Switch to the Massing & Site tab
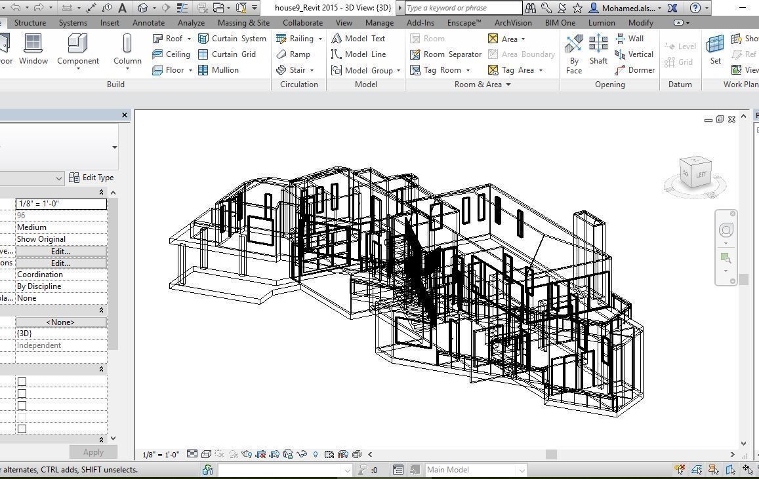 tap(243, 23)
